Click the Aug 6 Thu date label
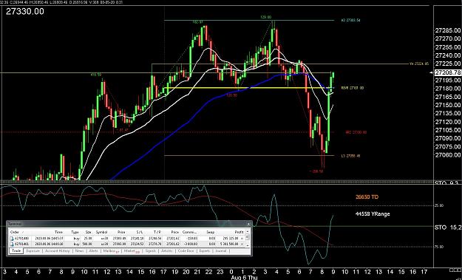 (244, 278)
